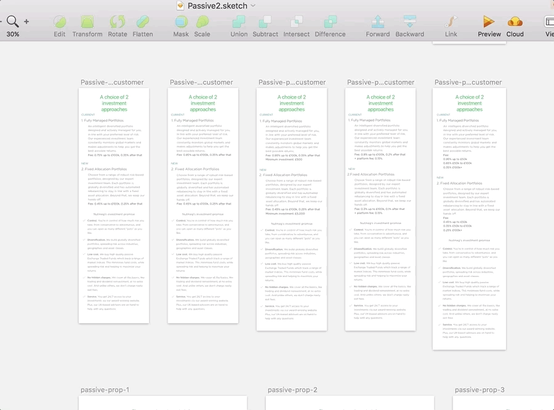This screenshot has height=410, width=554.
Task: Apply Difference boolean operation
Action: [330, 22]
